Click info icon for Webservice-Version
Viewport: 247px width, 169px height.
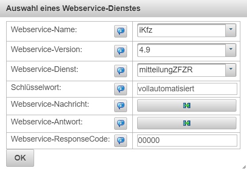tap(120, 51)
